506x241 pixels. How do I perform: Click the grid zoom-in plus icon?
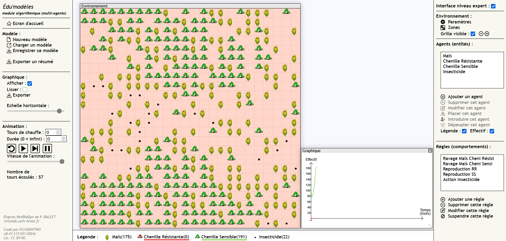point(487,34)
